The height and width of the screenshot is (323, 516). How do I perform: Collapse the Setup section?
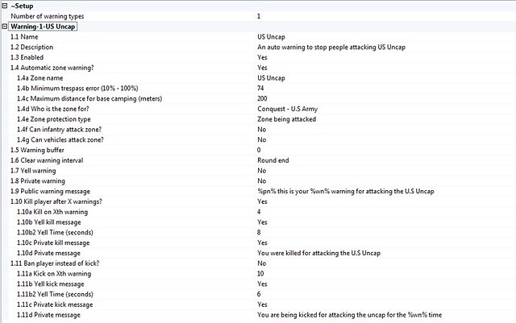5,5
